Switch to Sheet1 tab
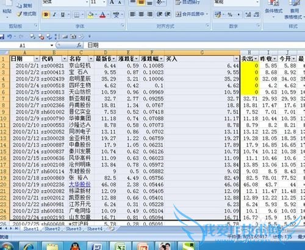 pyautogui.click(x=31, y=229)
